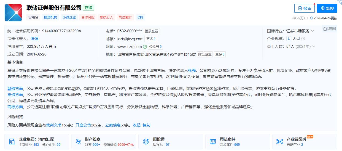342x151 pixels.
Task: Select the 曾用名 tag
Action: pyautogui.click(x=33, y=17)
